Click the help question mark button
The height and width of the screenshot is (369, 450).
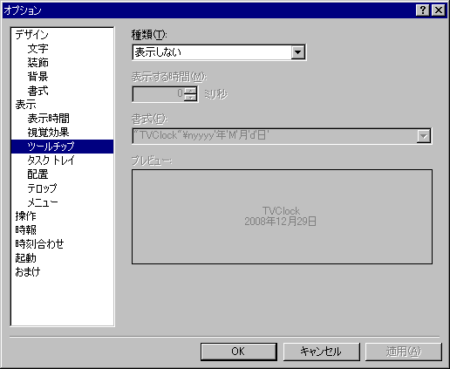(x=423, y=10)
